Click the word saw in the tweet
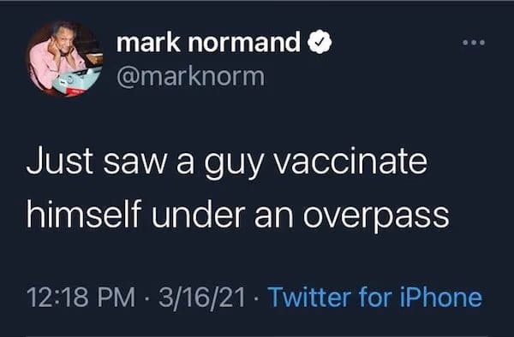 pos(135,163)
